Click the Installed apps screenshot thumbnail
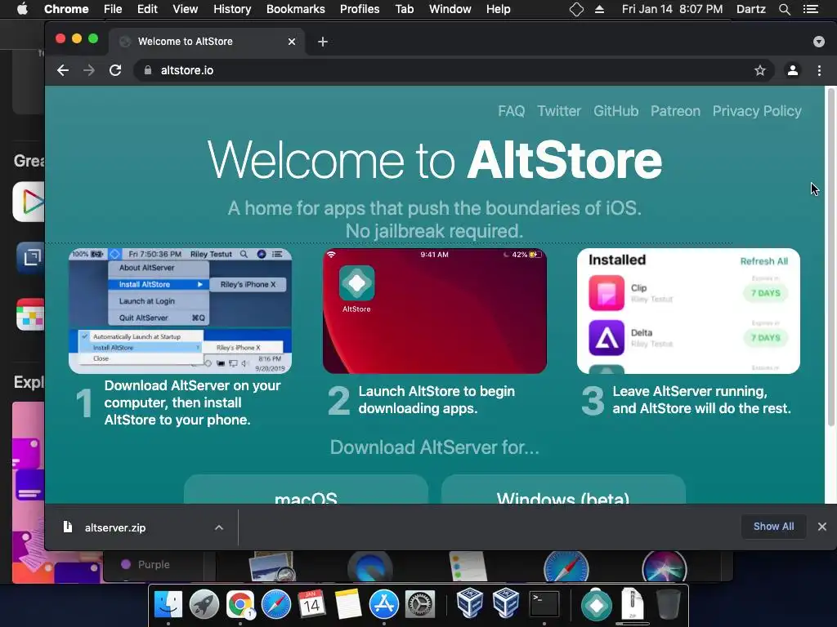The image size is (837, 627). point(688,311)
